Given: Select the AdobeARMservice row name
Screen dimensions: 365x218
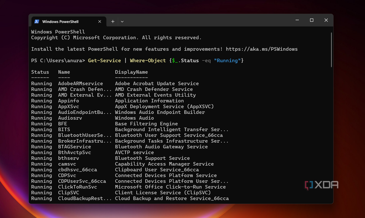Looking at the screenshot, I should point(80,83).
